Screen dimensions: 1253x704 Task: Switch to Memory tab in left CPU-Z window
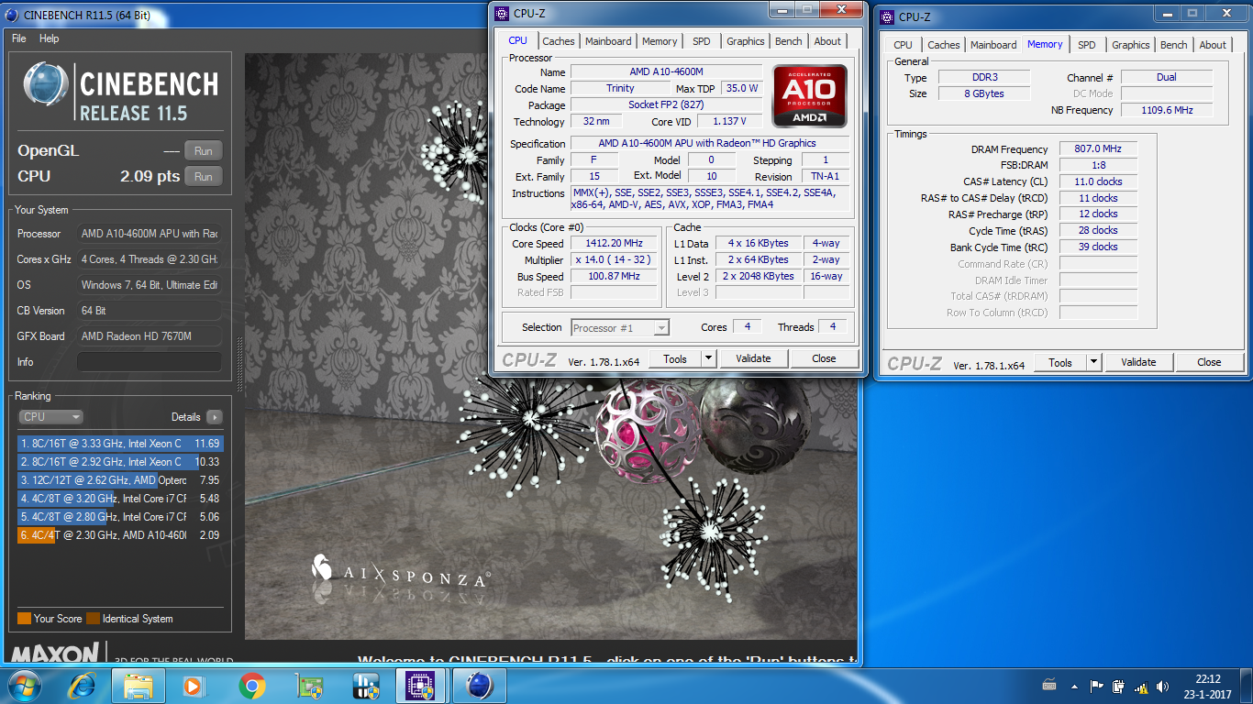coord(660,41)
